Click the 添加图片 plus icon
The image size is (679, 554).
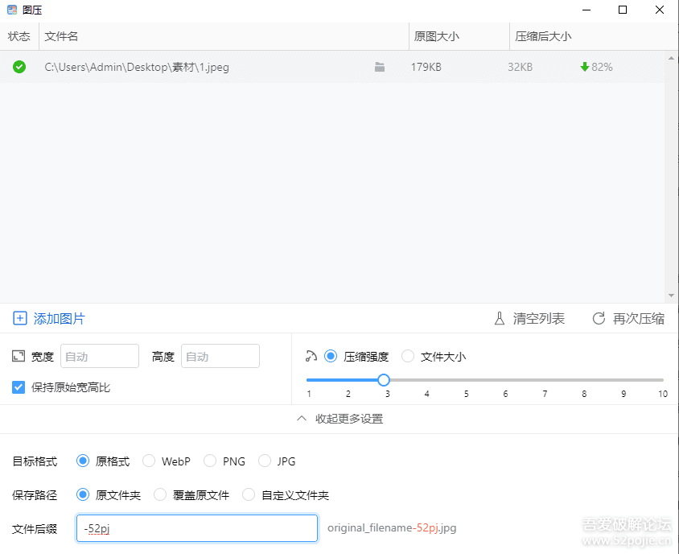20,319
